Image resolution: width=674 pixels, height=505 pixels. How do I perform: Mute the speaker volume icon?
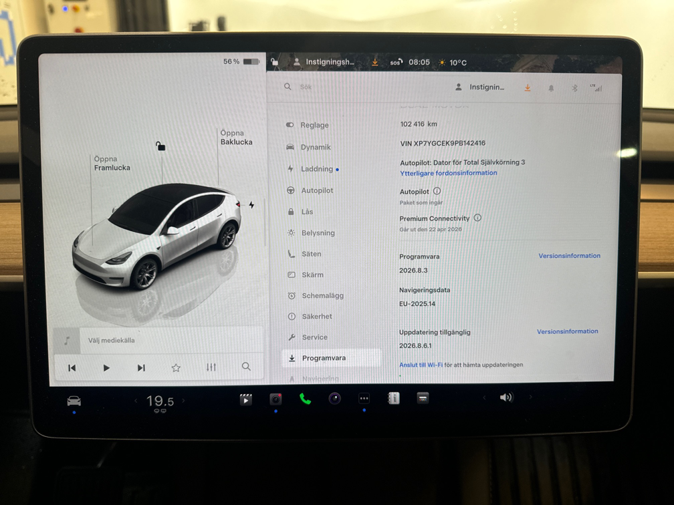pyautogui.click(x=506, y=397)
